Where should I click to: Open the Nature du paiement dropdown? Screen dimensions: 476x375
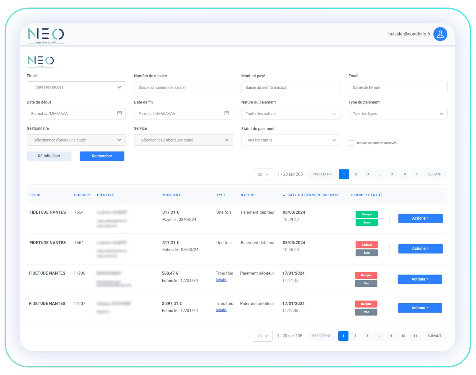(x=290, y=114)
